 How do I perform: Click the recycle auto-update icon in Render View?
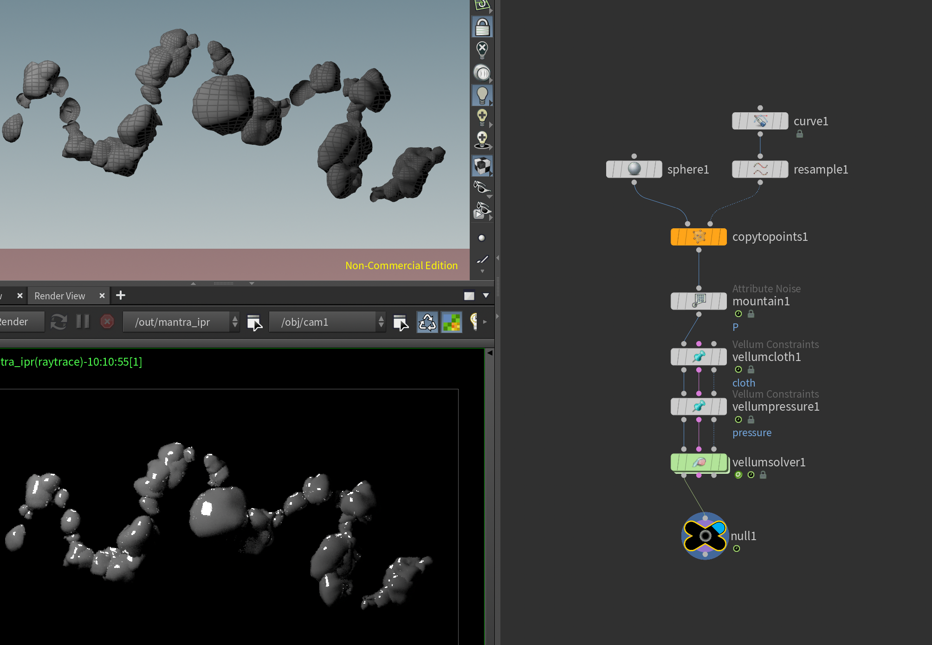pos(427,322)
